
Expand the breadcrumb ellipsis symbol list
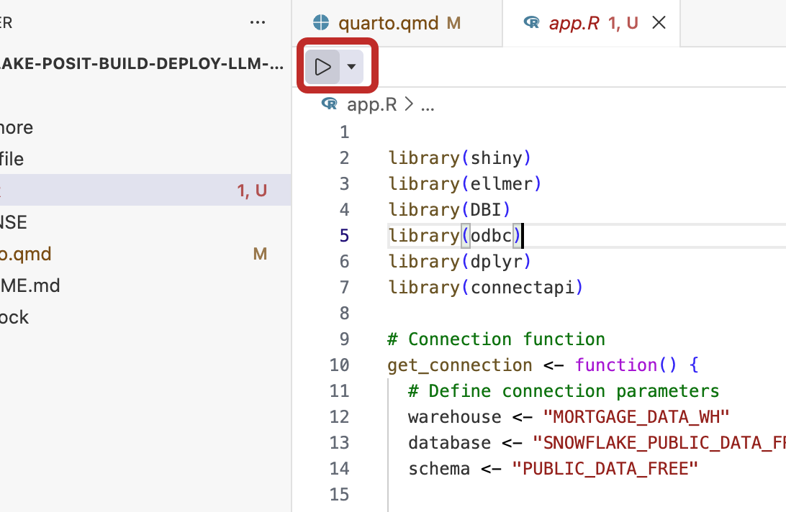pyautogui.click(x=428, y=105)
